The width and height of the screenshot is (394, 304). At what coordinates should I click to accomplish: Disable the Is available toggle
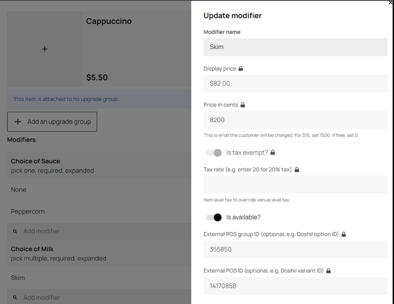point(214,217)
